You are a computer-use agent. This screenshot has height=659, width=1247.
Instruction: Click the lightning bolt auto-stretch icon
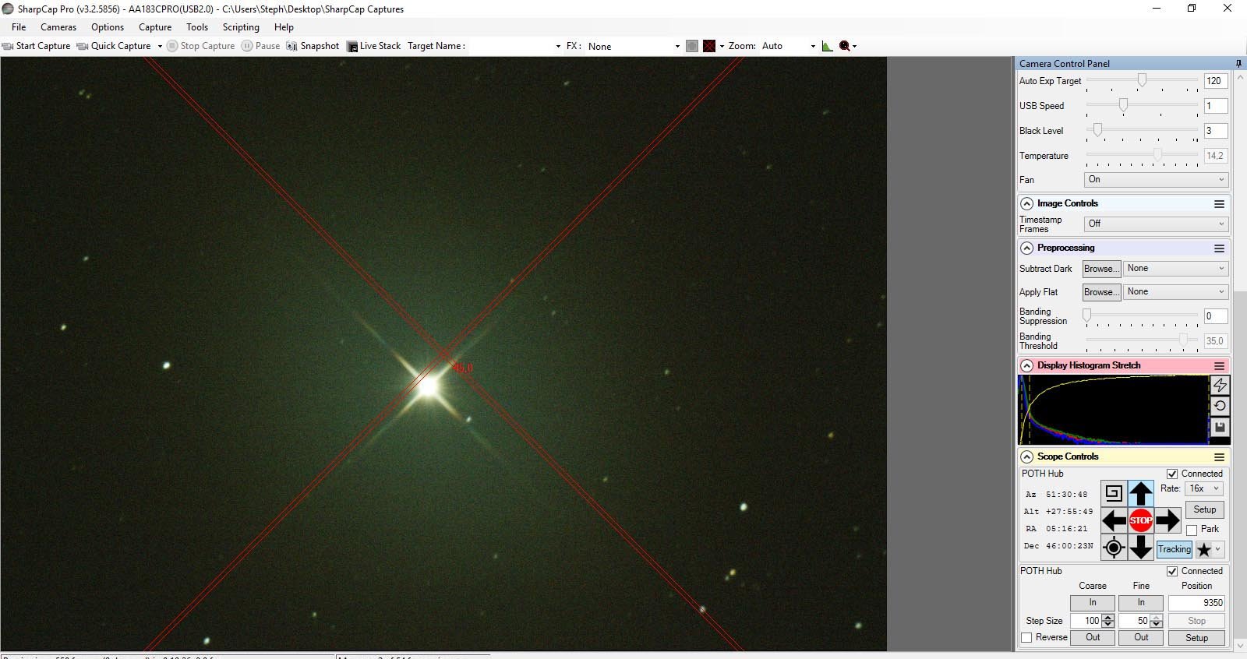(1220, 385)
